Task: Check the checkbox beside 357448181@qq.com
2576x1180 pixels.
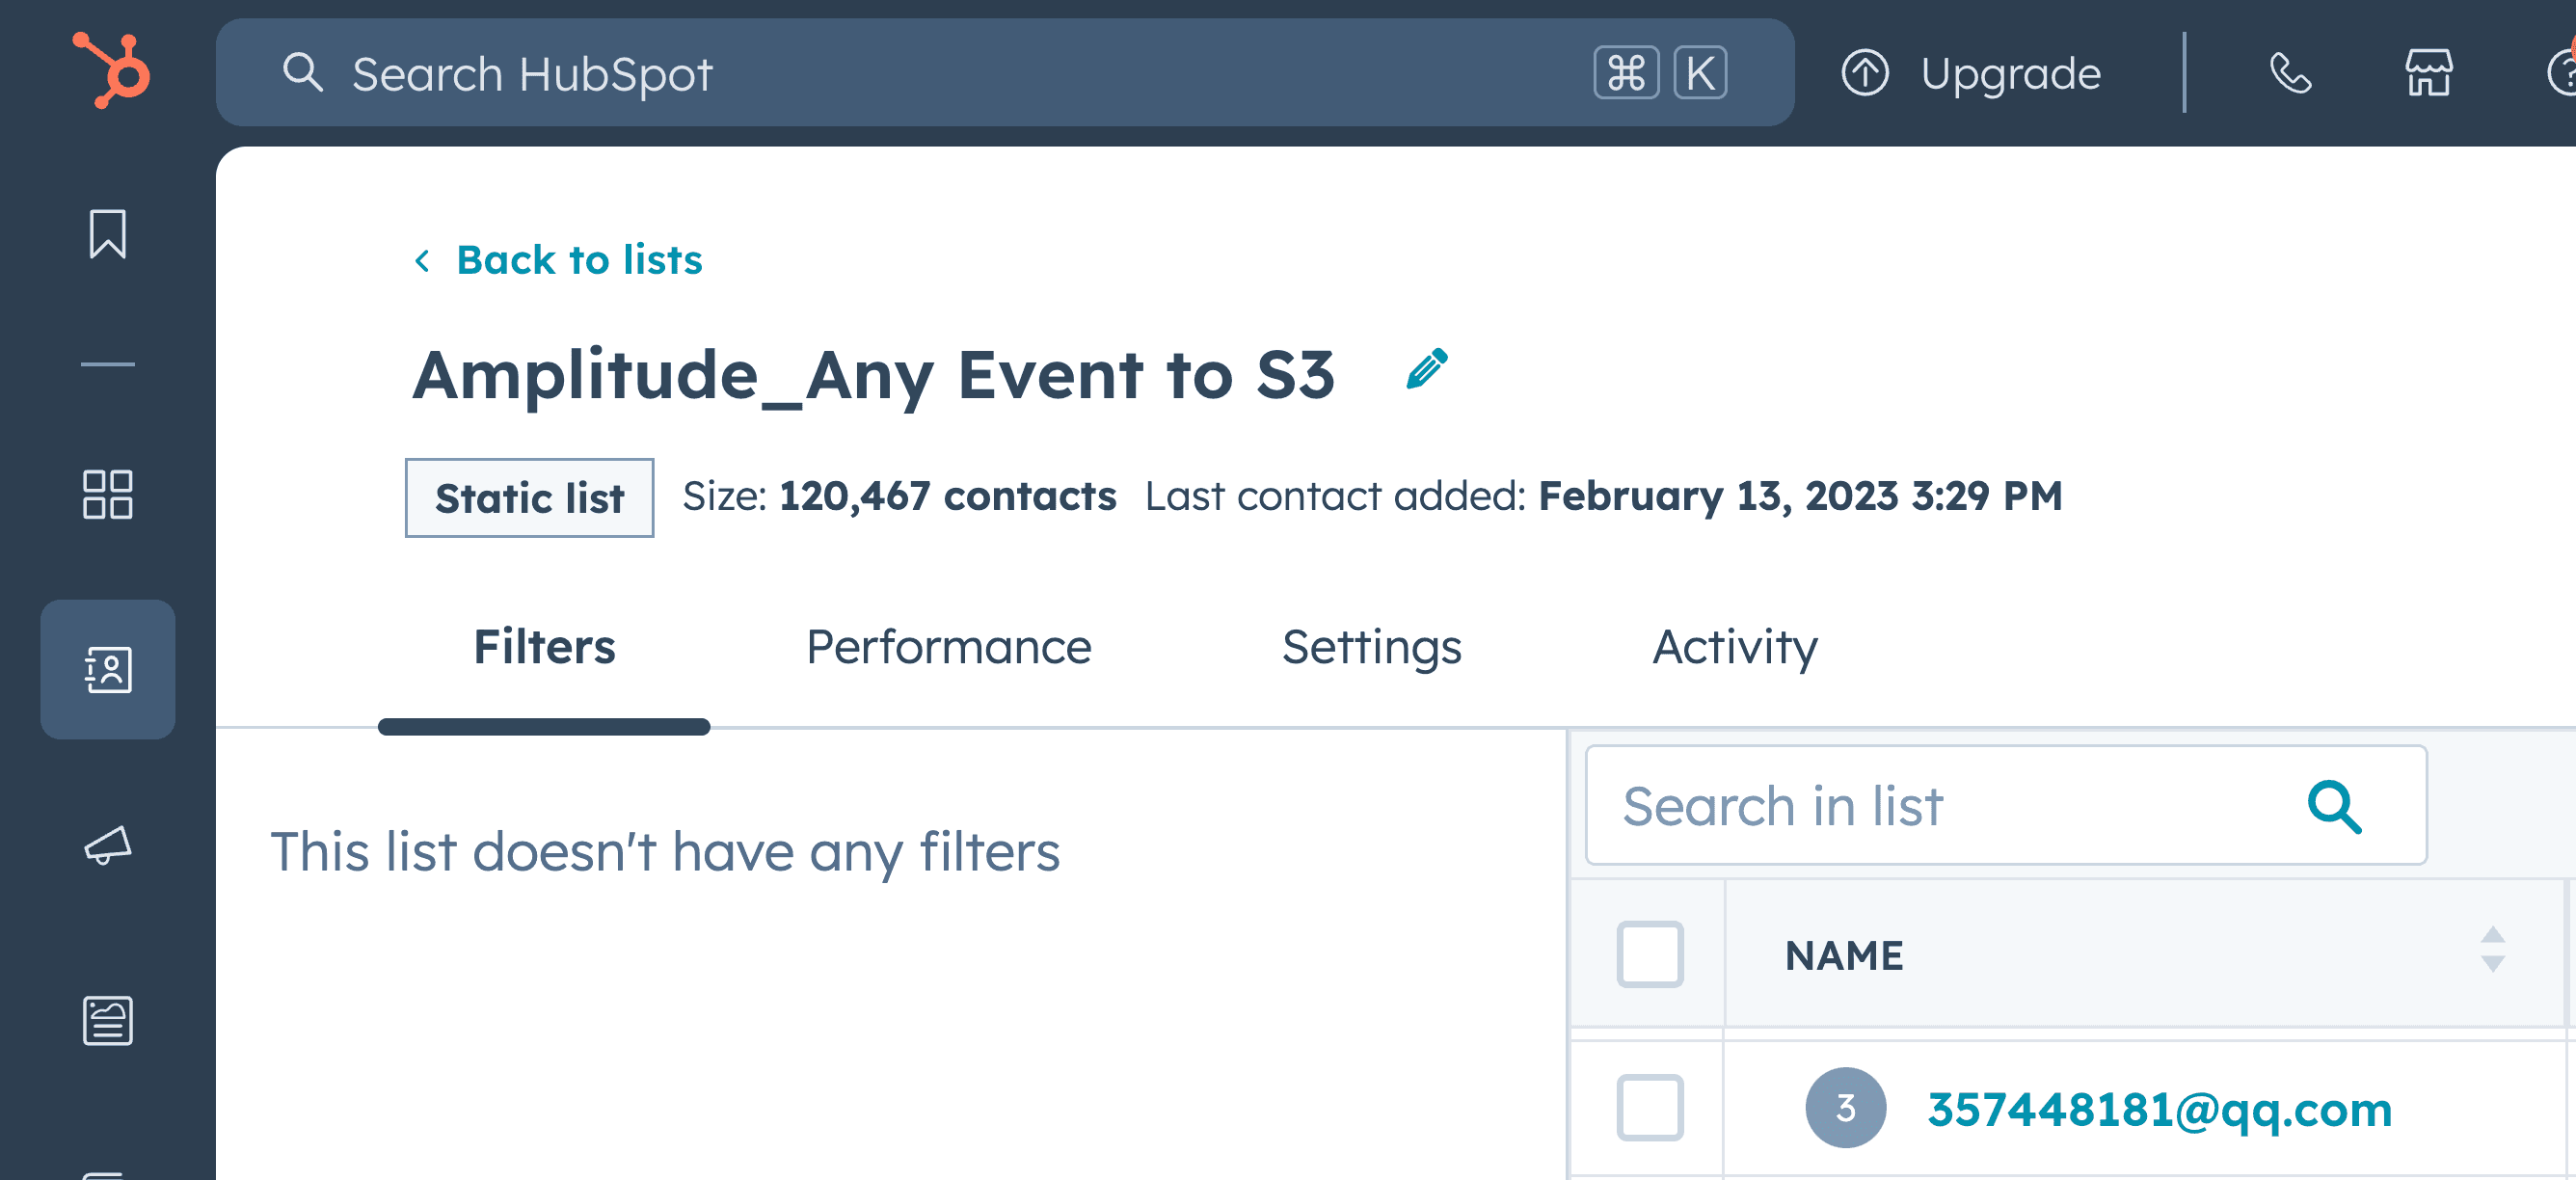Action: (1650, 1108)
